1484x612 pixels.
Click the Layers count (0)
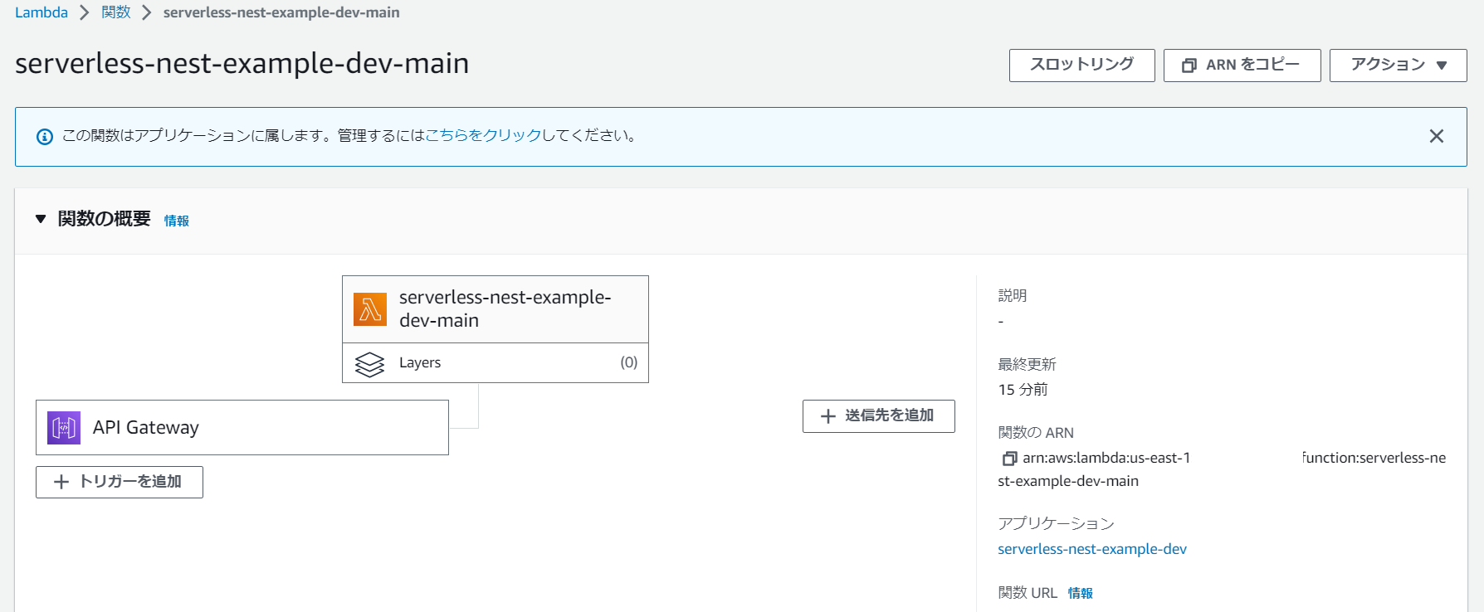629,362
